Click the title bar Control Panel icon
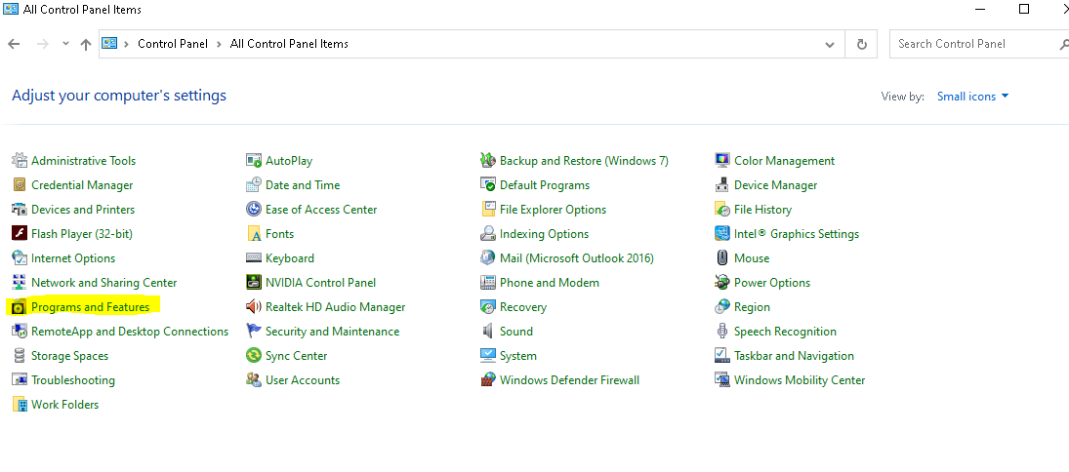Viewport: 1069px width, 472px height. coord(11,10)
